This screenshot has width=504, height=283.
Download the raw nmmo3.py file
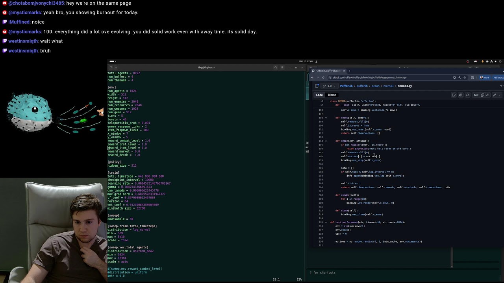[487, 95]
